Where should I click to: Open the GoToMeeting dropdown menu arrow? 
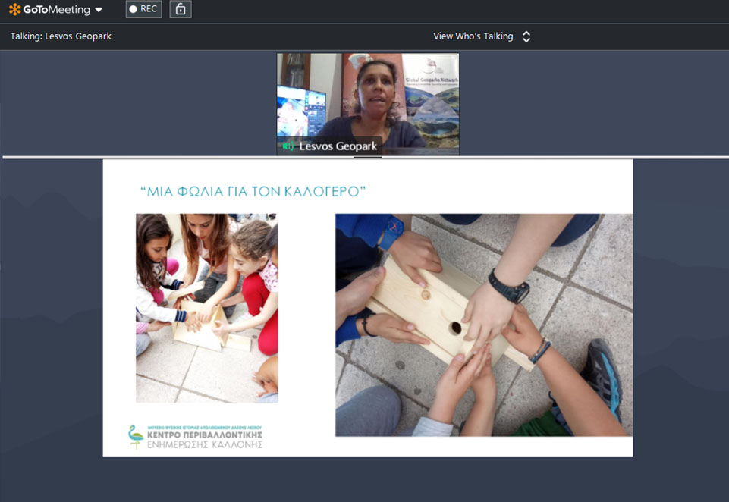point(99,11)
